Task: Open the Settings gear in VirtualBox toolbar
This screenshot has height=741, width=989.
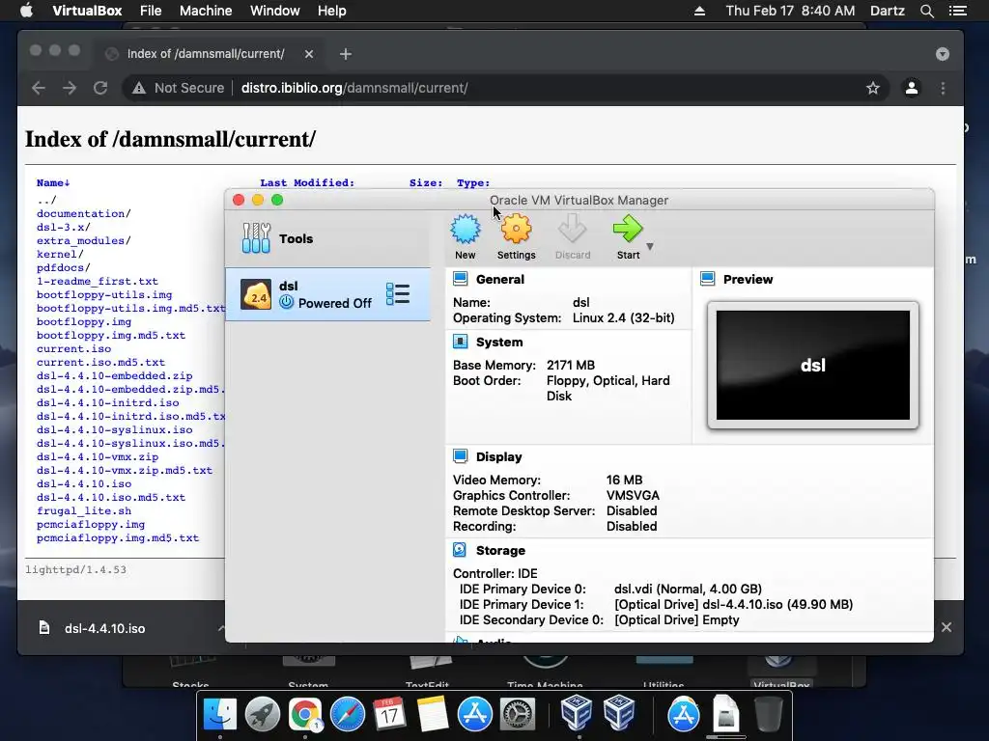Action: coord(516,230)
